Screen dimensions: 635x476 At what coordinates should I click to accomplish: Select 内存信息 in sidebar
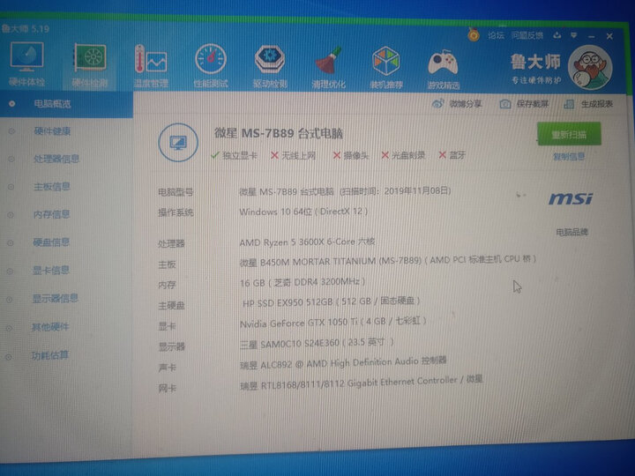pos(51,214)
